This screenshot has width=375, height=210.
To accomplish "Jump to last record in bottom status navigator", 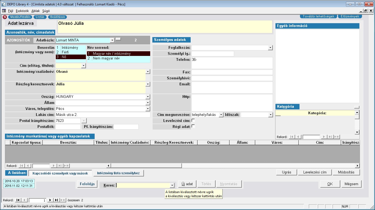I will point(56,200).
